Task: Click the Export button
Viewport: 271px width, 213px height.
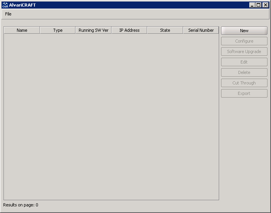Action: (x=244, y=93)
